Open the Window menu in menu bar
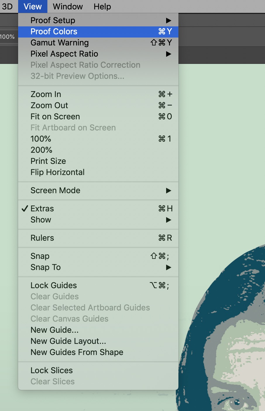265x411 pixels. coord(68,6)
